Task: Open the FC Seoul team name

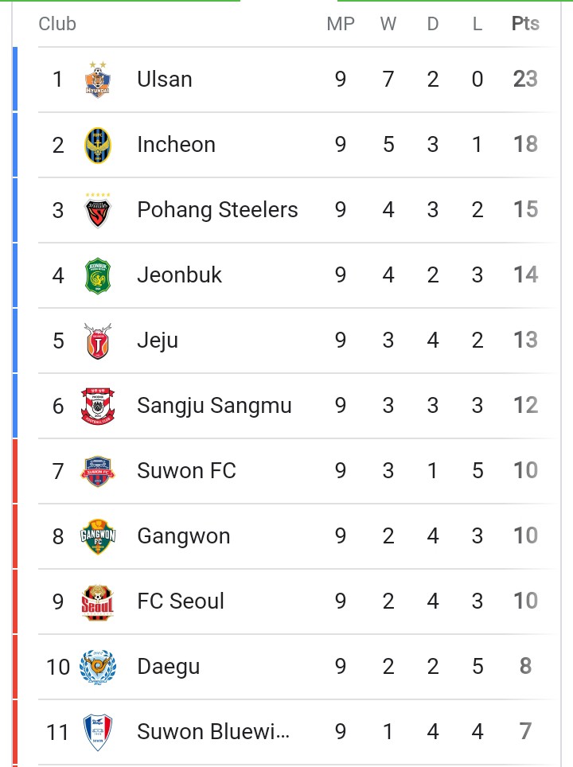Action: click(x=181, y=602)
